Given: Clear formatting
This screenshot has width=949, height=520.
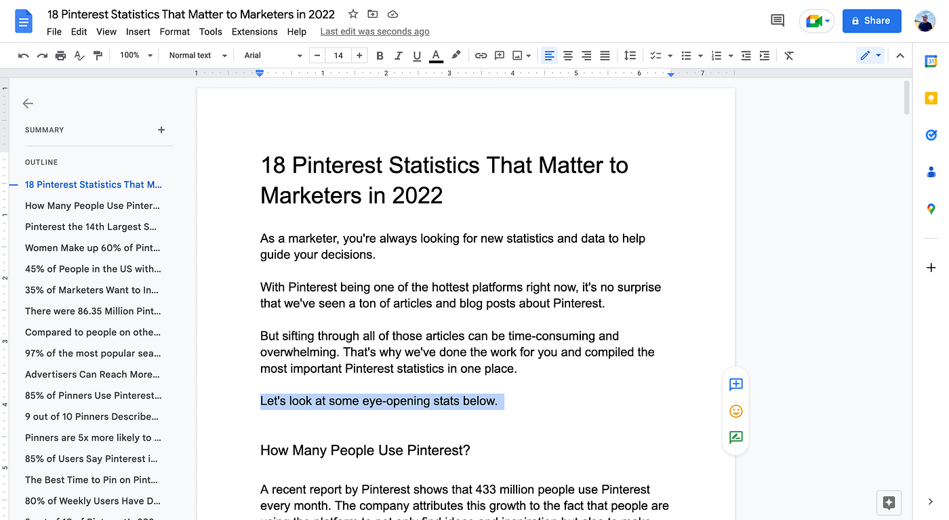Looking at the screenshot, I should tap(789, 56).
